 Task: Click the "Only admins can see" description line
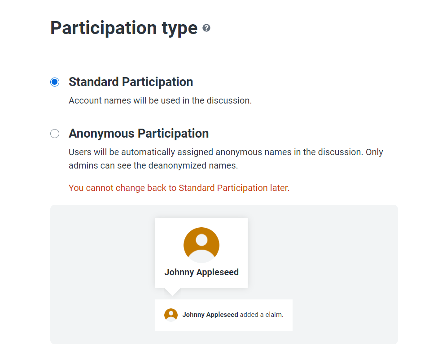coord(153,165)
